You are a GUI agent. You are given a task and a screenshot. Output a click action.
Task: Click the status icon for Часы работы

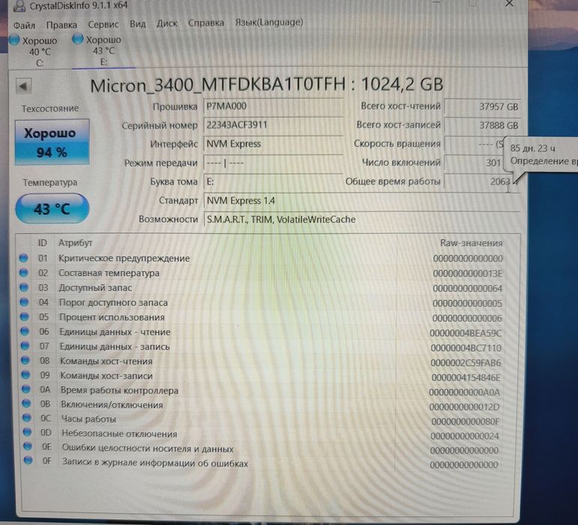click(x=27, y=418)
